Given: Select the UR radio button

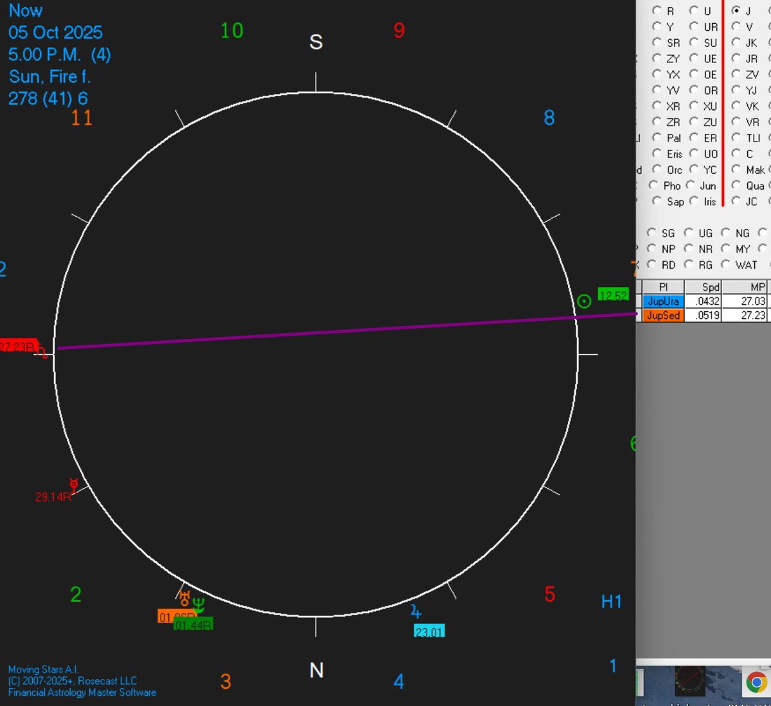Looking at the screenshot, I should click(694, 26).
